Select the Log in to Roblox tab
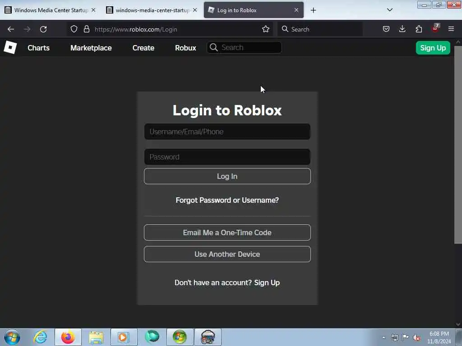 coord(254,10)
